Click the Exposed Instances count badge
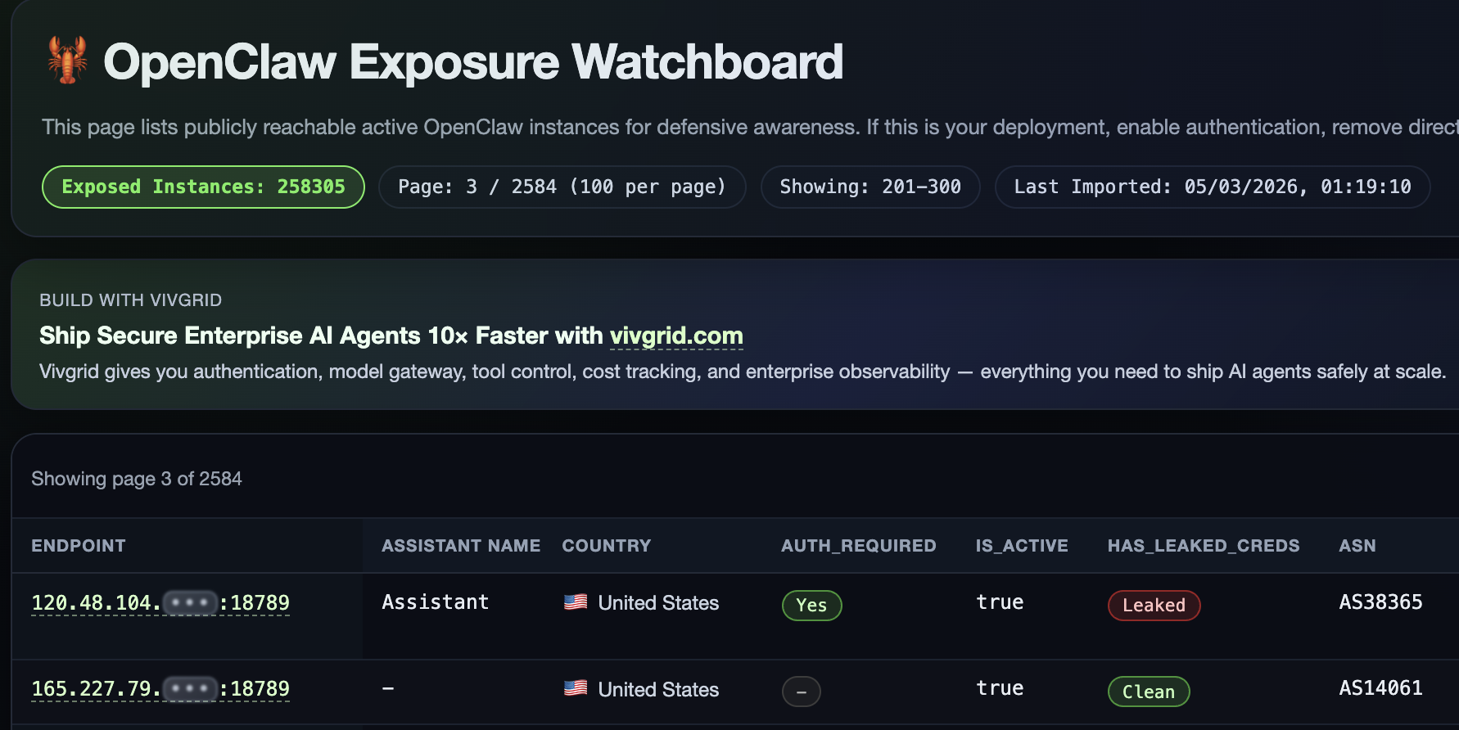 (203, 187)
